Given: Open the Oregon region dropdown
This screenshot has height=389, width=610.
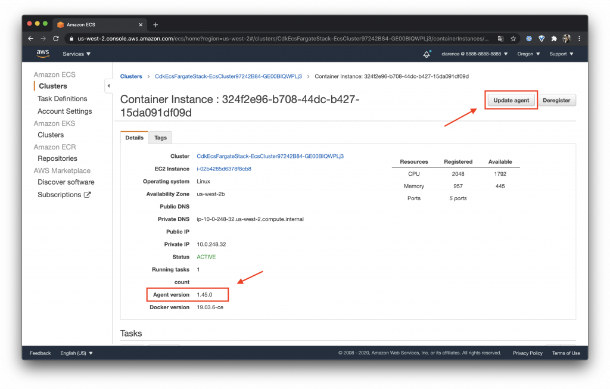Looking at the screenshot, I should pos(528,54).
